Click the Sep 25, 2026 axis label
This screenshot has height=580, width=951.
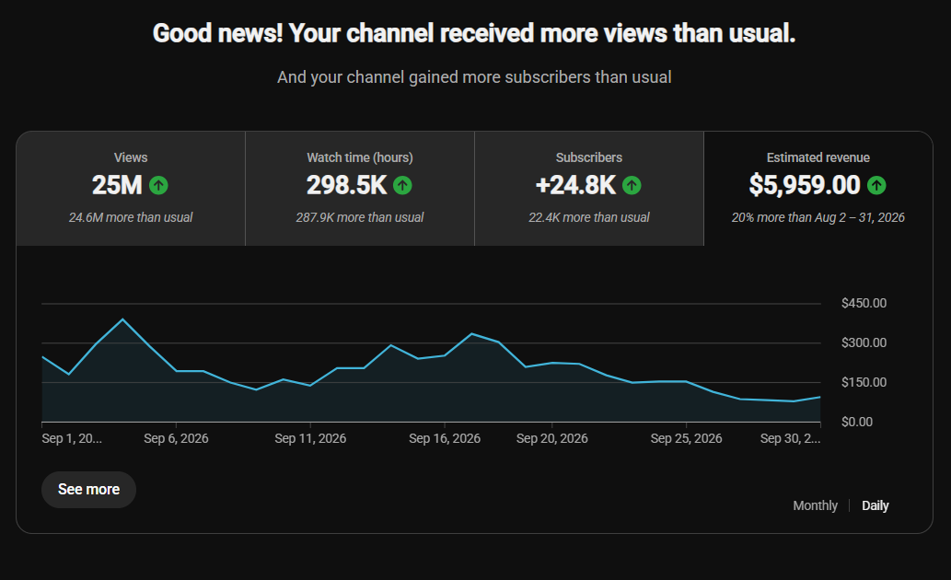click(x=687, y=438)
